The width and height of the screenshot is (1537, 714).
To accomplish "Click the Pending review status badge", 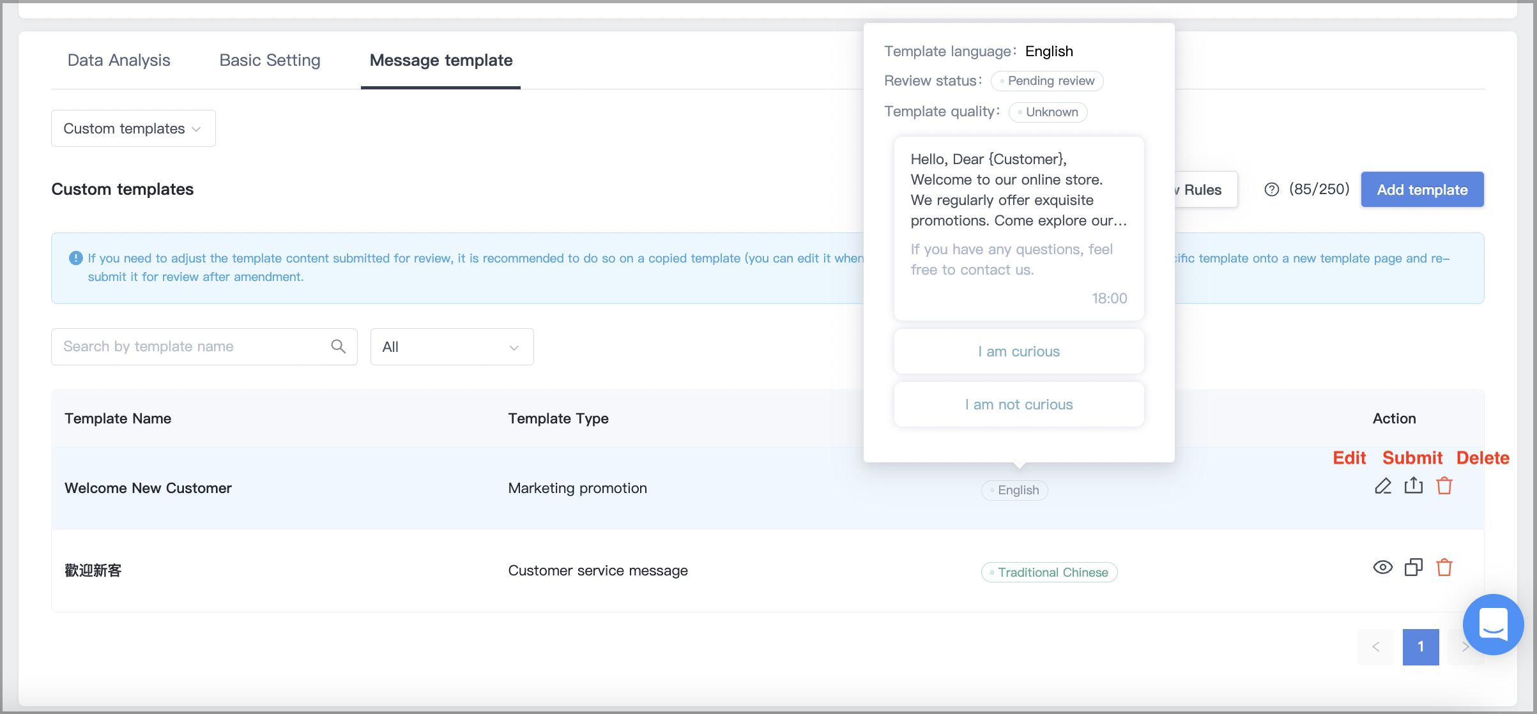I will (1047, 81).
